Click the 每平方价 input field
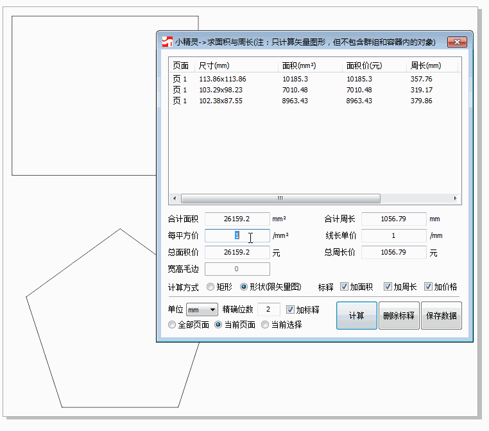 pos(237,235)
